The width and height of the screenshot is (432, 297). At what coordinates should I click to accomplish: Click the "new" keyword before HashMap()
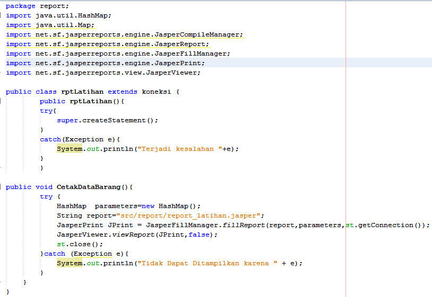[148, 206]
